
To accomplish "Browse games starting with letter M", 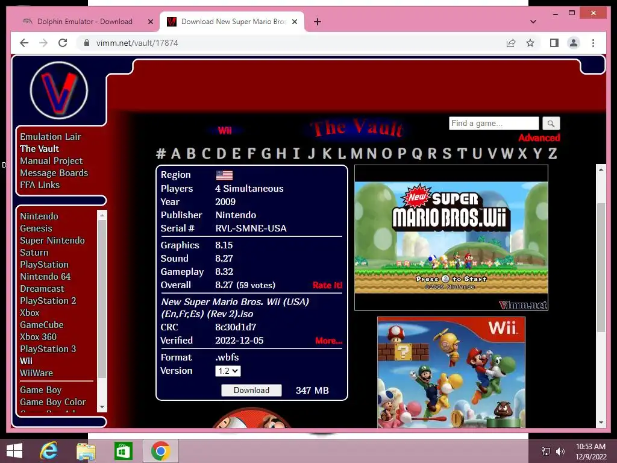I will click(357, 154).
